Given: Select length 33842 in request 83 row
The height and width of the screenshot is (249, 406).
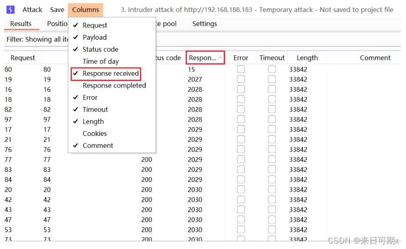Looking at the screenshot, I should point(298,170).
